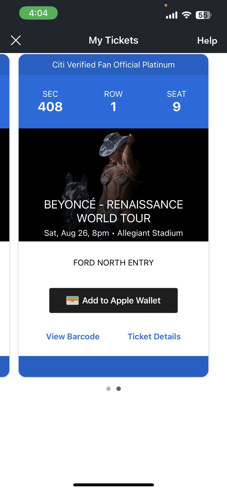Viewport: 227px width, 491px height.
Task: Tap the Add to Apple Wallet button
Action: tap(113, 300)
